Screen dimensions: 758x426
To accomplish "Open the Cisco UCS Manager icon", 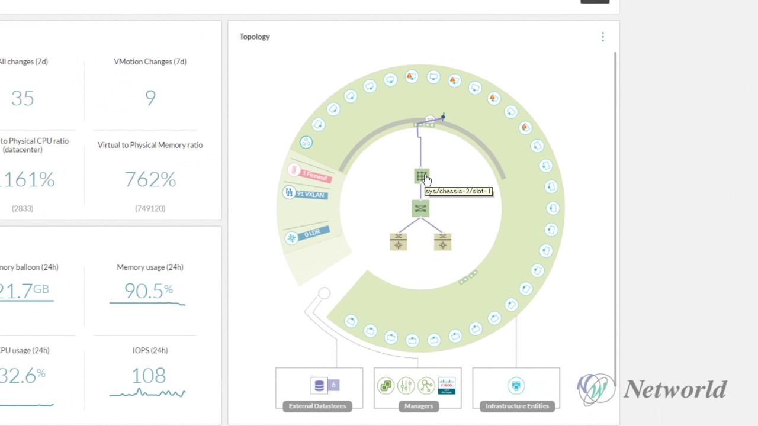I will (x=447, y=386).
